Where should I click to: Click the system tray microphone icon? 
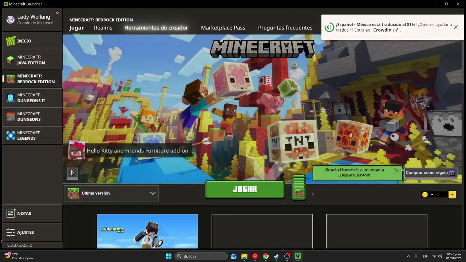coord(416,256)
